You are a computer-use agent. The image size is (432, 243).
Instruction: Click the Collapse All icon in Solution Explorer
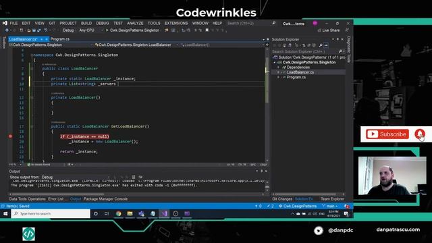pyautogui.click(x=308, y=45)
